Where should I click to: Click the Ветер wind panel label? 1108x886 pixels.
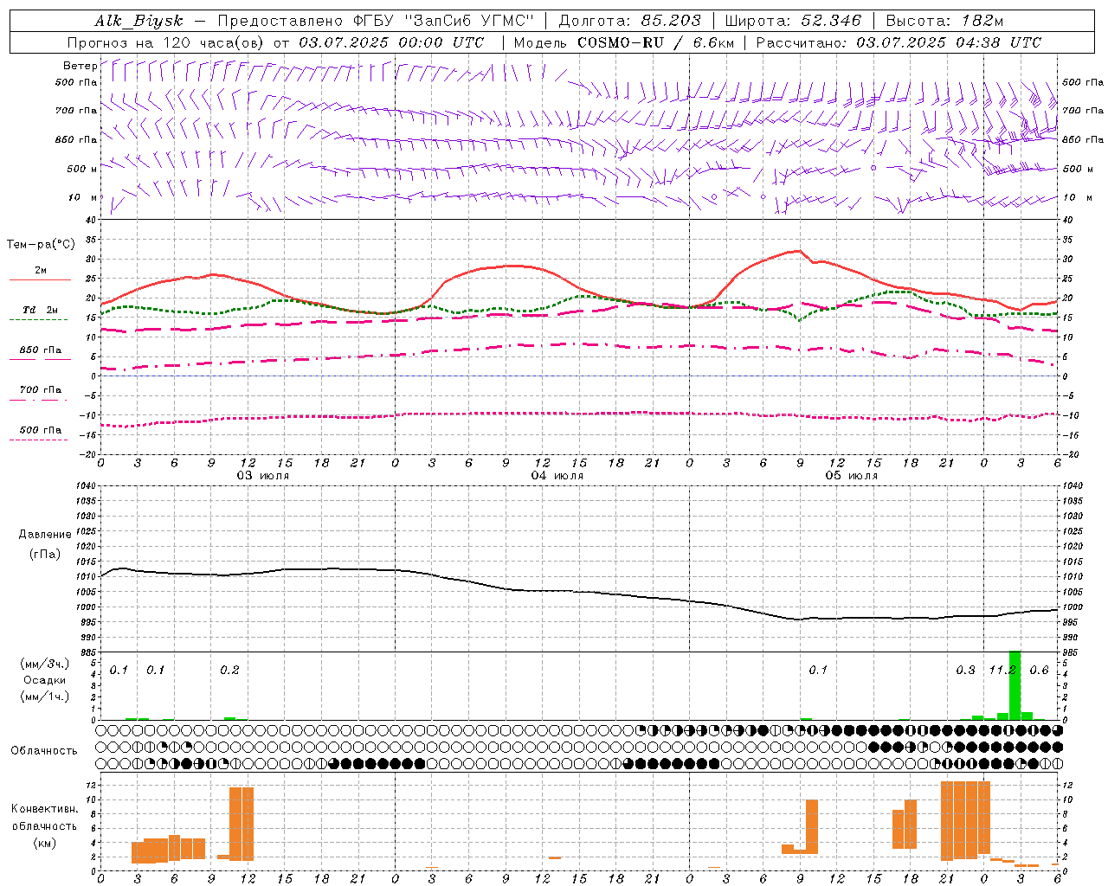[80, 66]
